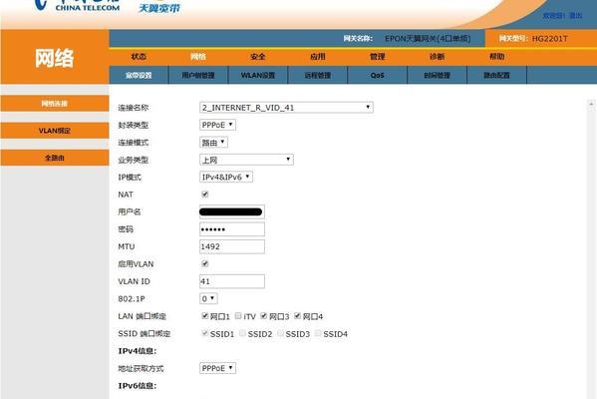
Task: Toggle the NAT checkbox
Action: pos(205,195)
